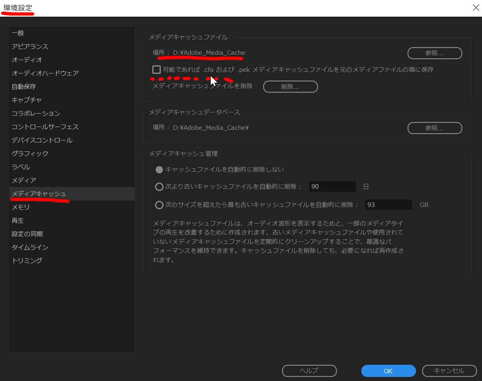Close the 環境設定 dialog with X
Image resolution: width=482 pixels, height=381 pixels.
point(476,8)
